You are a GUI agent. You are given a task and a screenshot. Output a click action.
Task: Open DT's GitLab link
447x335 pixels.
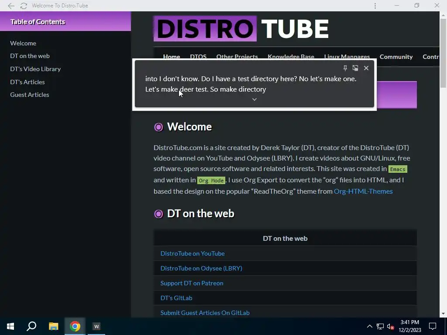176,297
